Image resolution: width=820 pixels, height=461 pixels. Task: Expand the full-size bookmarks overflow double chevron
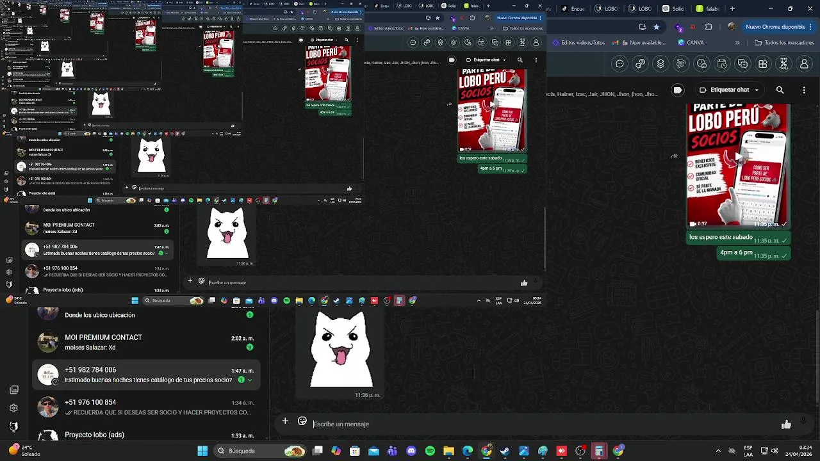tap(737, 43)
